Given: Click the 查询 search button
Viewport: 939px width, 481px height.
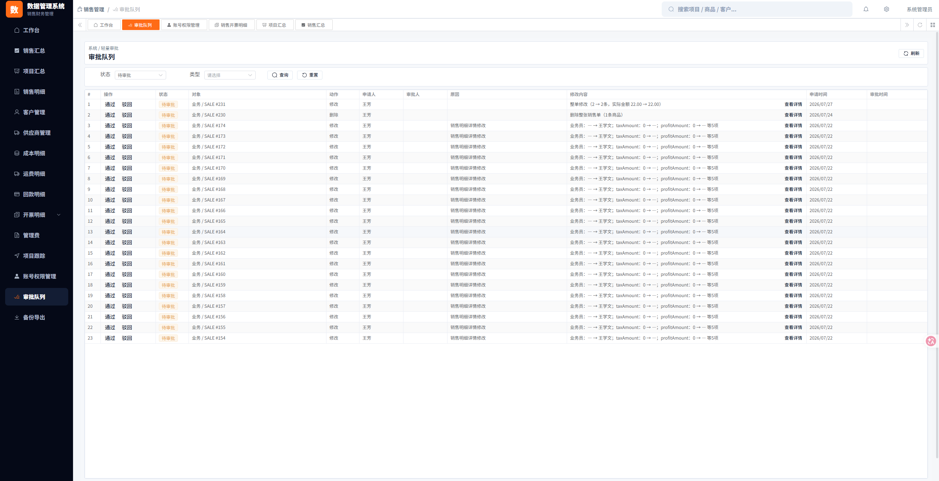Looking at the screenshot, I should 280,75.
